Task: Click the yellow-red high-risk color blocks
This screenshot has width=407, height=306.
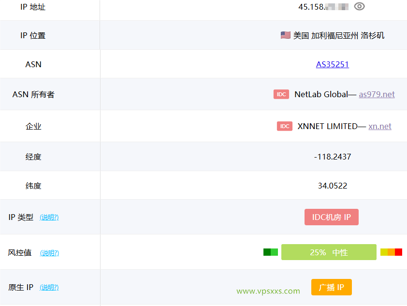Action: click(x=391, y=252)
